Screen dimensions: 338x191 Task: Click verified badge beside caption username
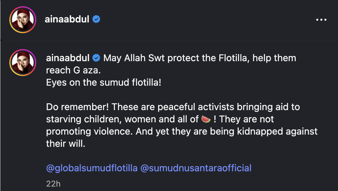(97, 58)
